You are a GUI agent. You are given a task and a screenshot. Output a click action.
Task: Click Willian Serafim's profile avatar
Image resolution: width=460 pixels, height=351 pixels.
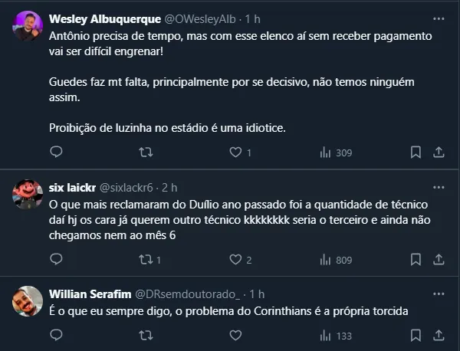(28, 301)
